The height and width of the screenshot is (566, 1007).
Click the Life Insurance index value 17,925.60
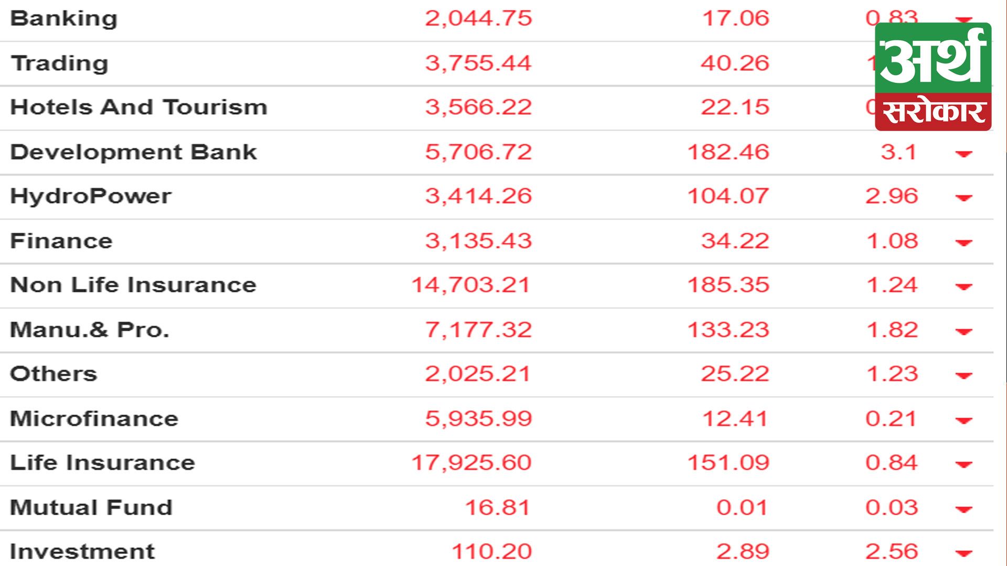click(x=471, y=463)
